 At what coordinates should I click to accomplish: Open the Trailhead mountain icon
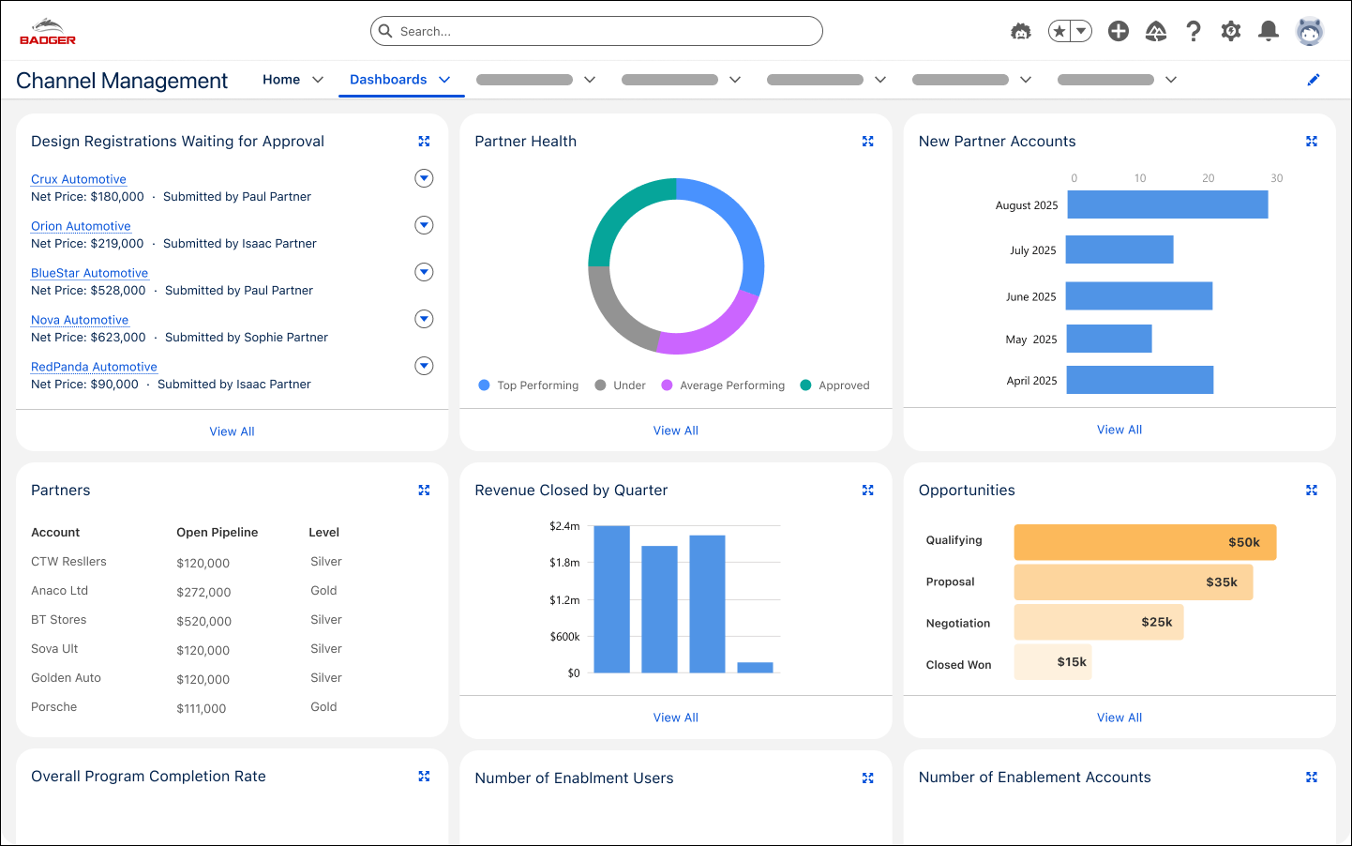pyautogui.click(x=1156, y=31)
